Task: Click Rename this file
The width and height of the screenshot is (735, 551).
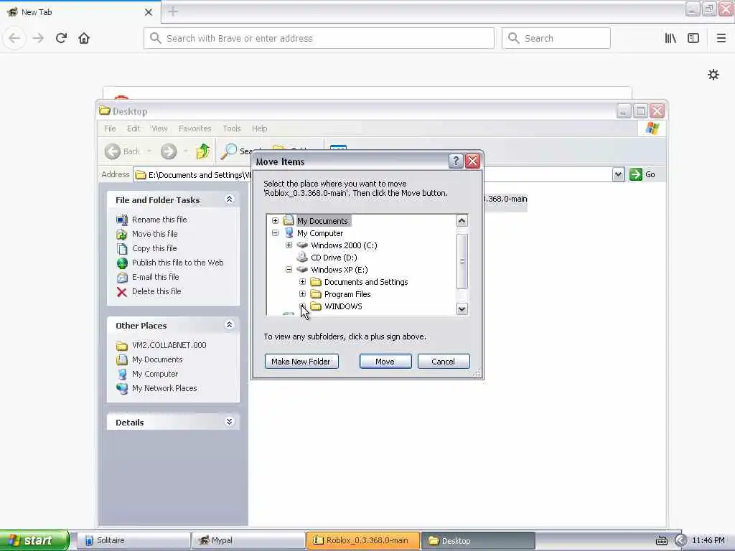Action: [159, 220]
